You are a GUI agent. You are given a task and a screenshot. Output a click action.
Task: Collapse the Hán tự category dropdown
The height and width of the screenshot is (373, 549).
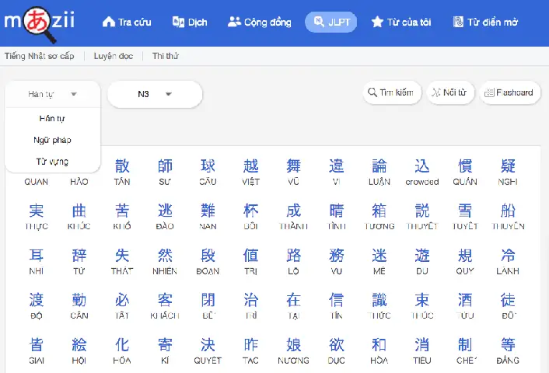[x=53, y=94]
